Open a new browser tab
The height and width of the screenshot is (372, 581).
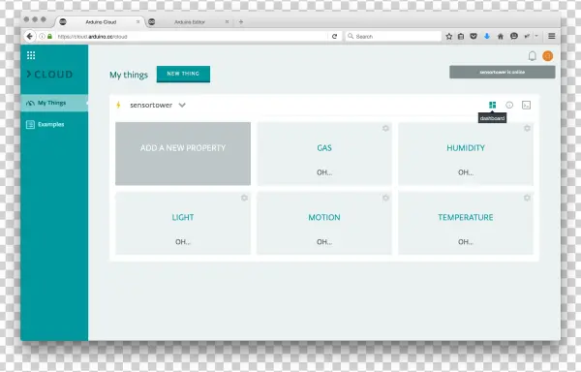[x=241, y=22]
